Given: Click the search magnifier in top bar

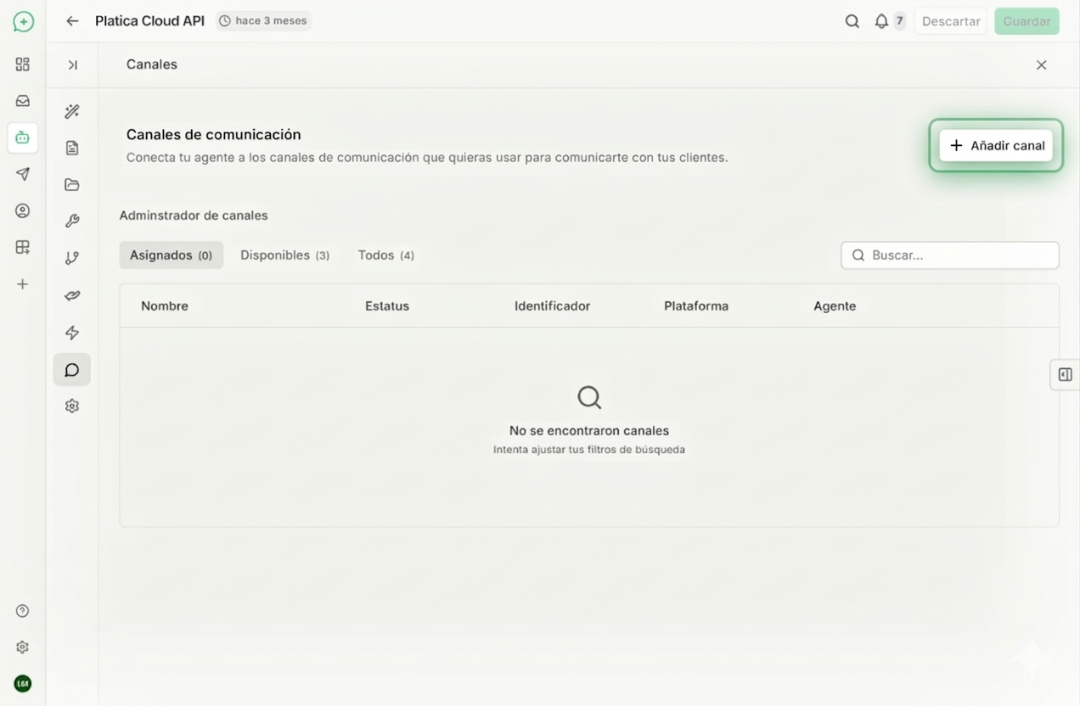Looking at the screenshot, I should 852,21.
